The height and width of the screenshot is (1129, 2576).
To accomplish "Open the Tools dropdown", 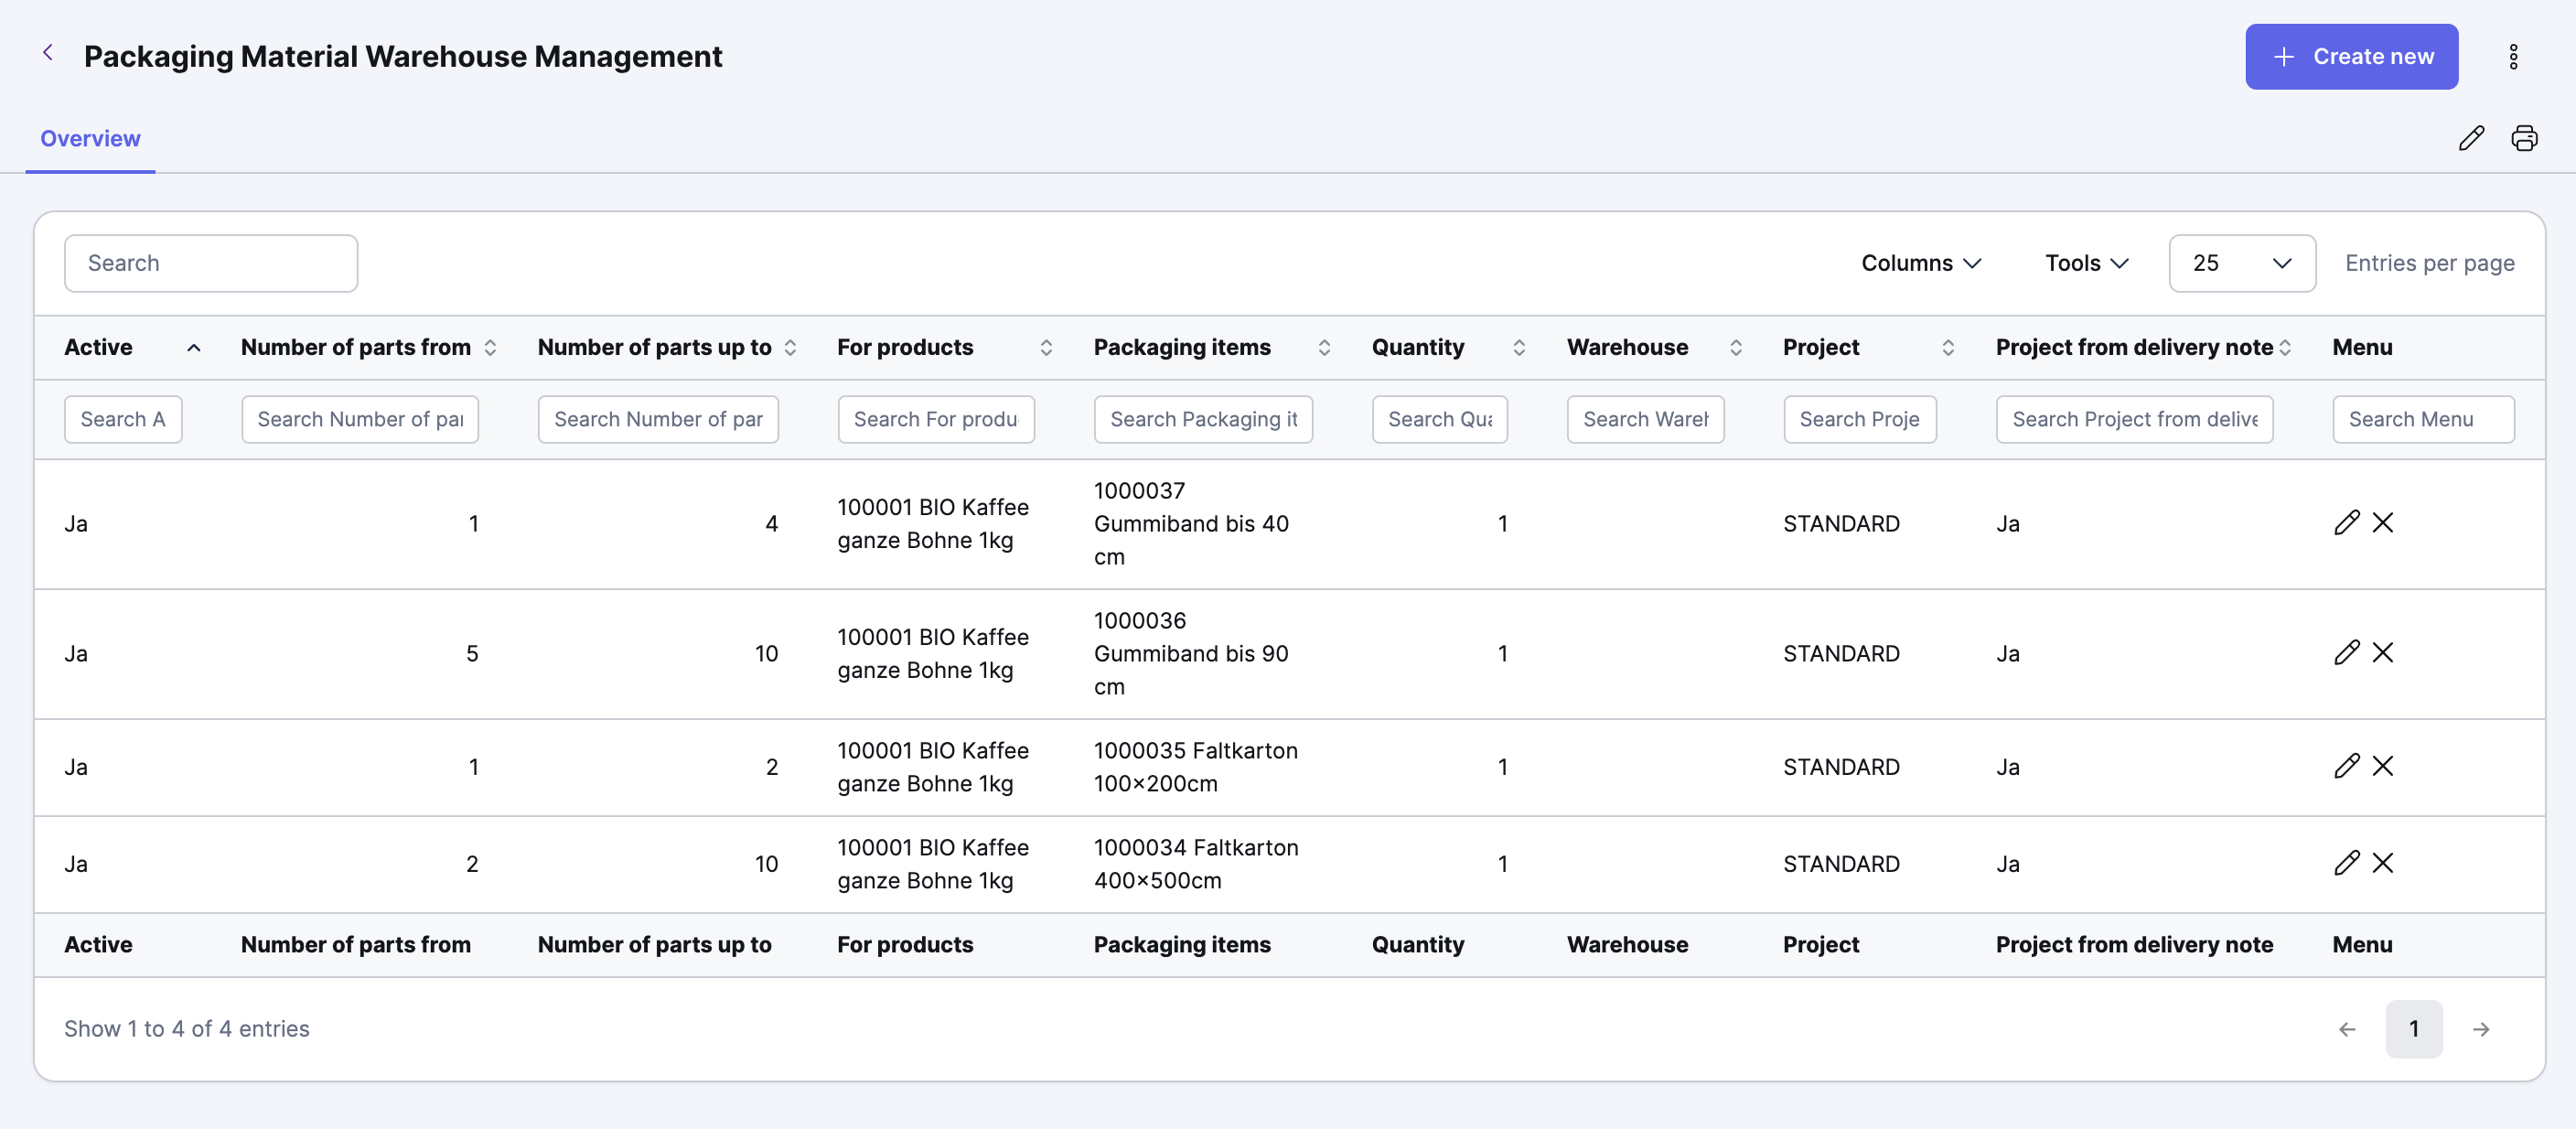I will click(x=2086, y=263).
